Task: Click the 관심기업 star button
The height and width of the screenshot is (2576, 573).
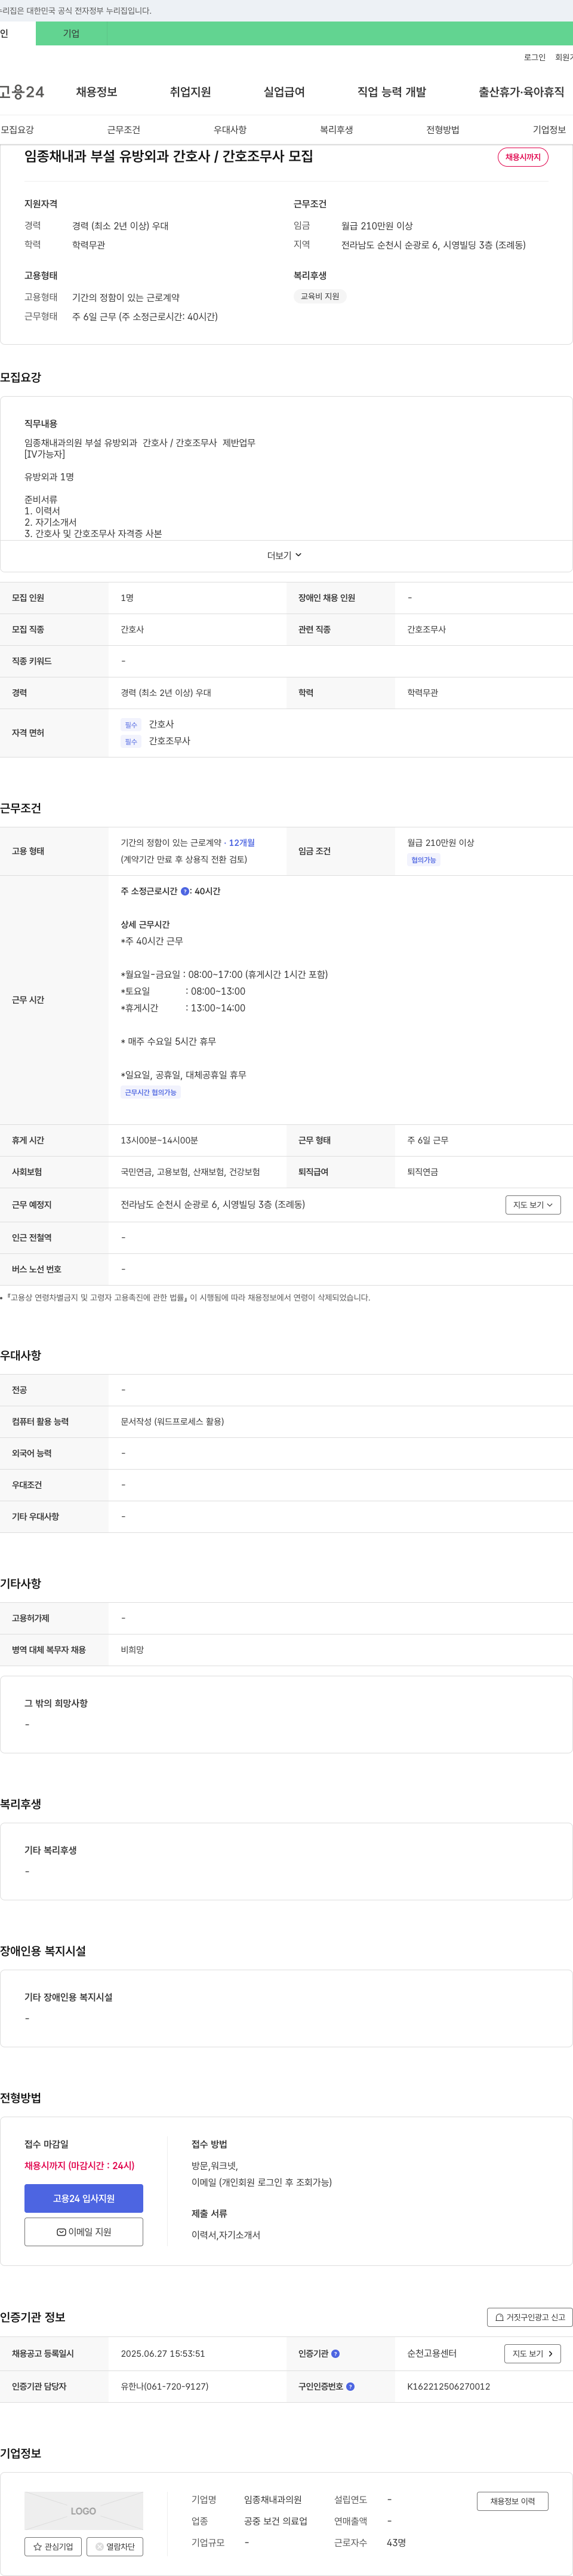Action: [x=53, y=2547]
